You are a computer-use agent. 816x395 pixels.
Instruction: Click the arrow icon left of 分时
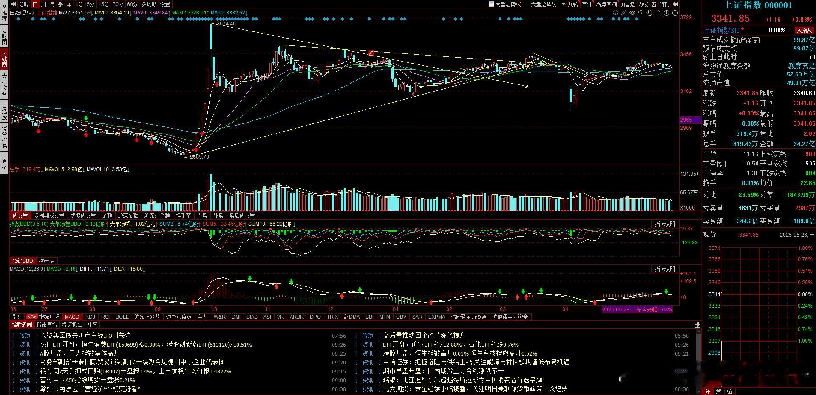14,4
